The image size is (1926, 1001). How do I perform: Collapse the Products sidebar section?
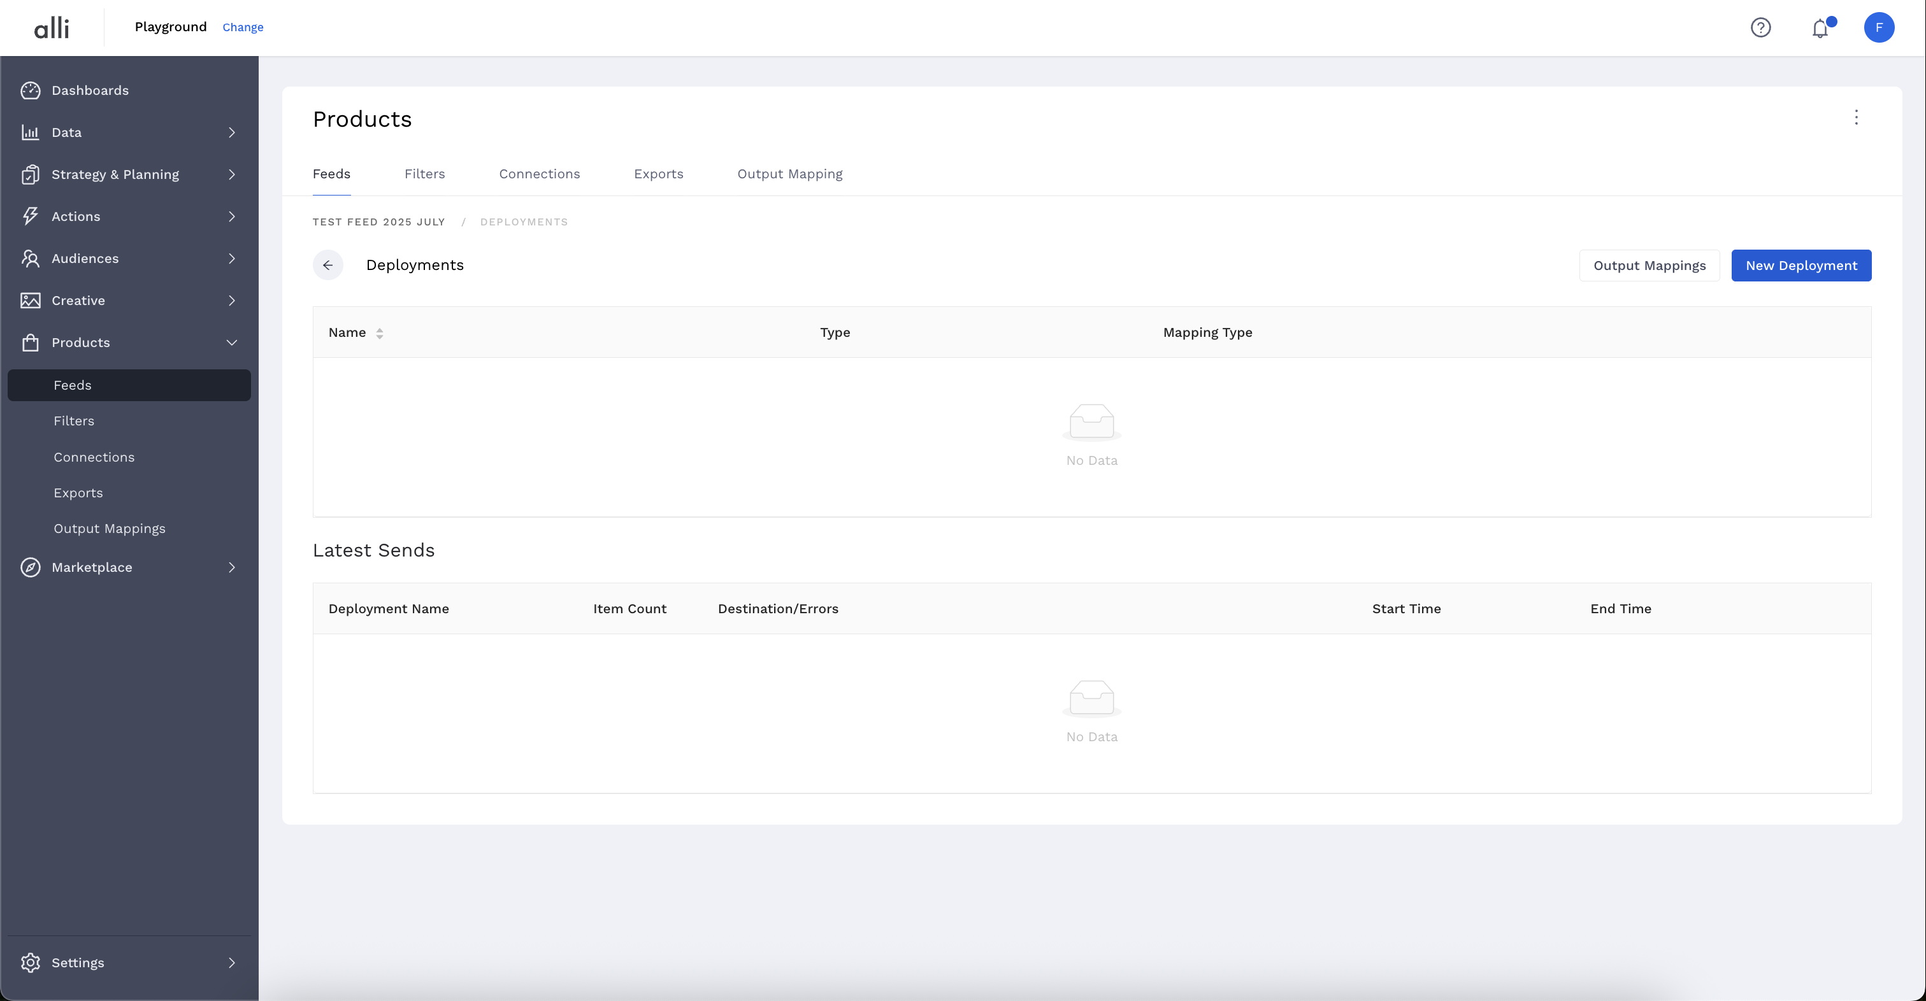click(x=232, y=342)
